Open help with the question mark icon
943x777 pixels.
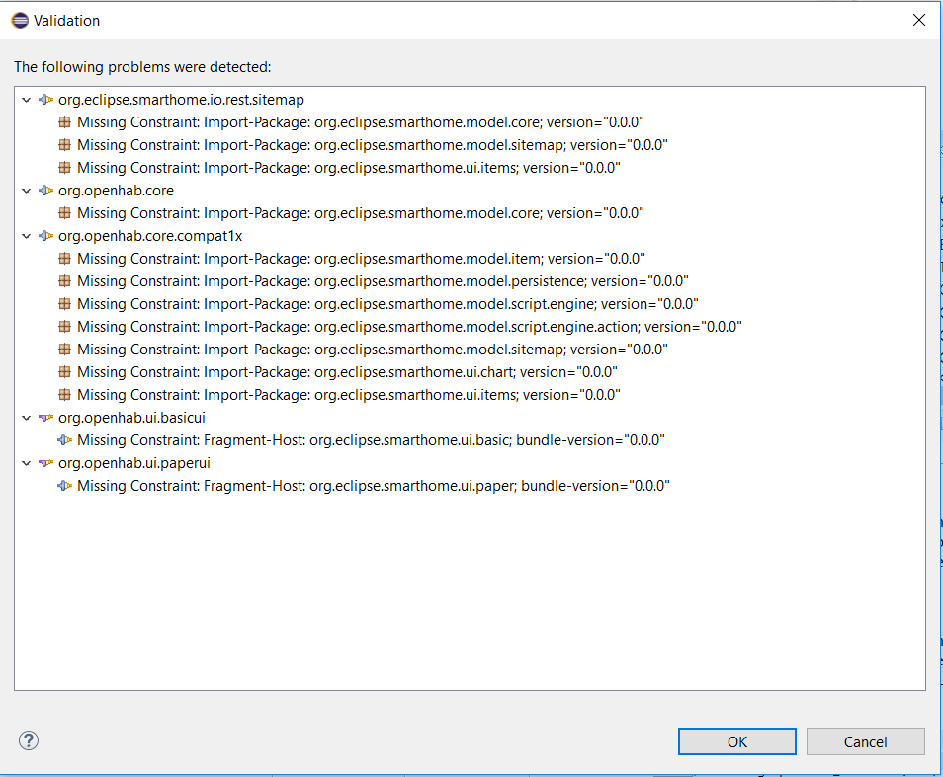coord(29,741)
